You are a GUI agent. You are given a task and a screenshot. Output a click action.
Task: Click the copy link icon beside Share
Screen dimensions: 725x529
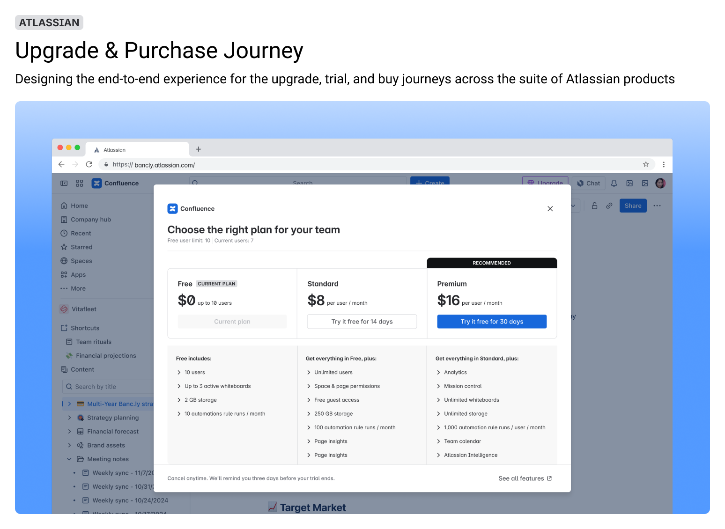609,206
